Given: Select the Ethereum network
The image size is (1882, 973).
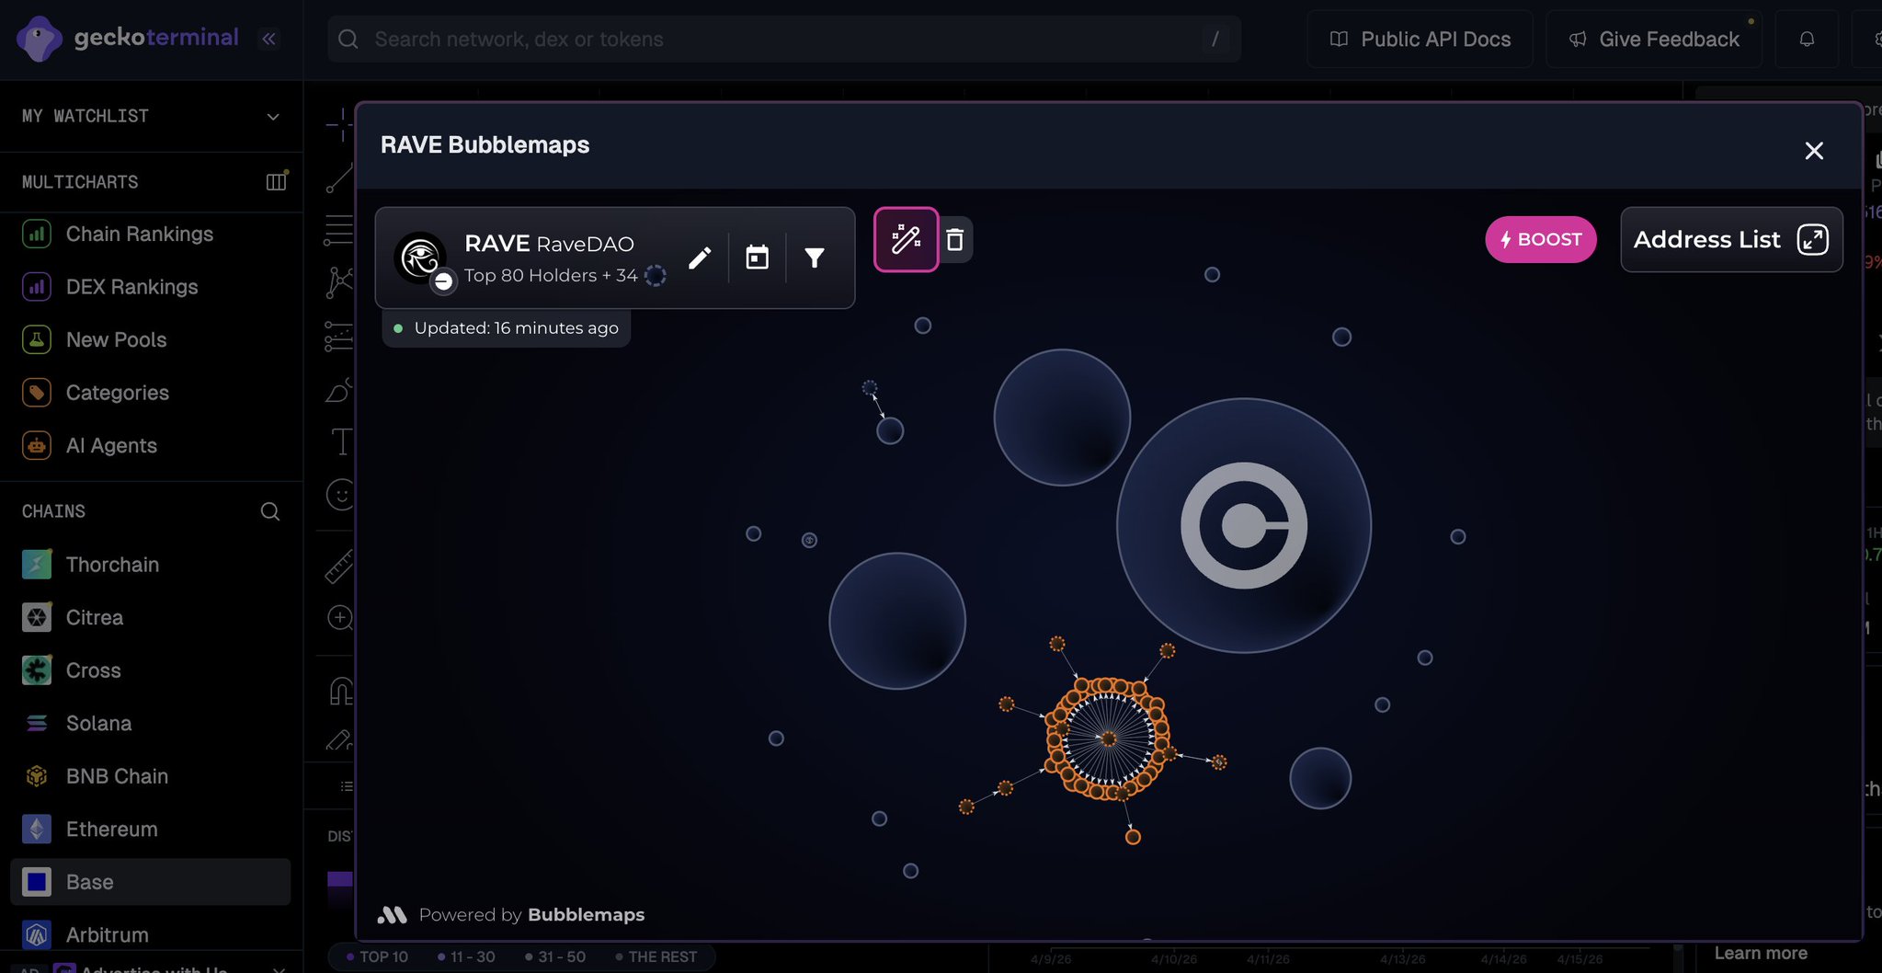Looking at the screenshot, I should 152,830.
